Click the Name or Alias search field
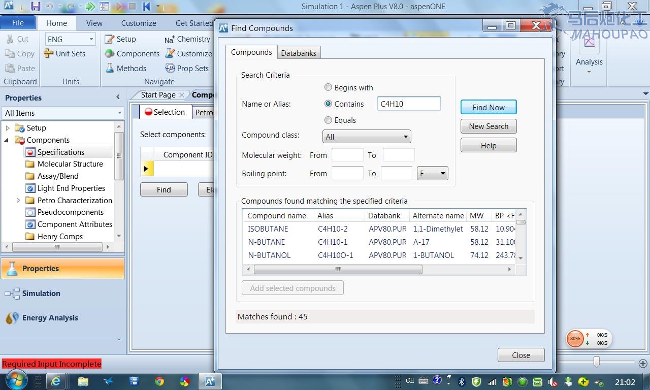Screen dimensions: 650x390 (409, 104)
